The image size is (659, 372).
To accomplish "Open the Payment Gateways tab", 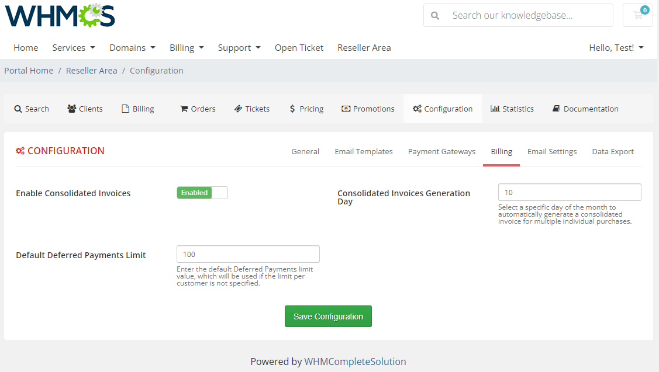I will [x=441, y=151].
